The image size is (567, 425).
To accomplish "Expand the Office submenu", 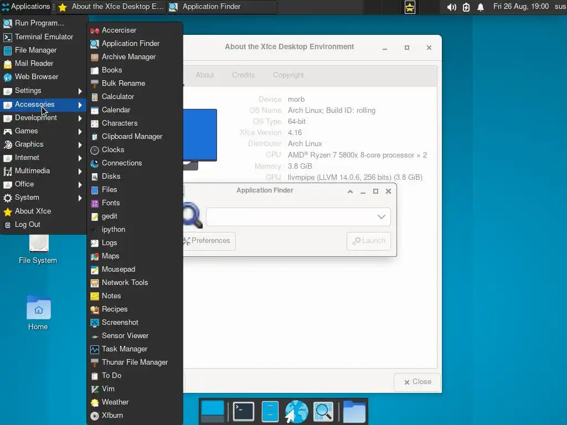I will pyautogui.click(x=43, y=184).
